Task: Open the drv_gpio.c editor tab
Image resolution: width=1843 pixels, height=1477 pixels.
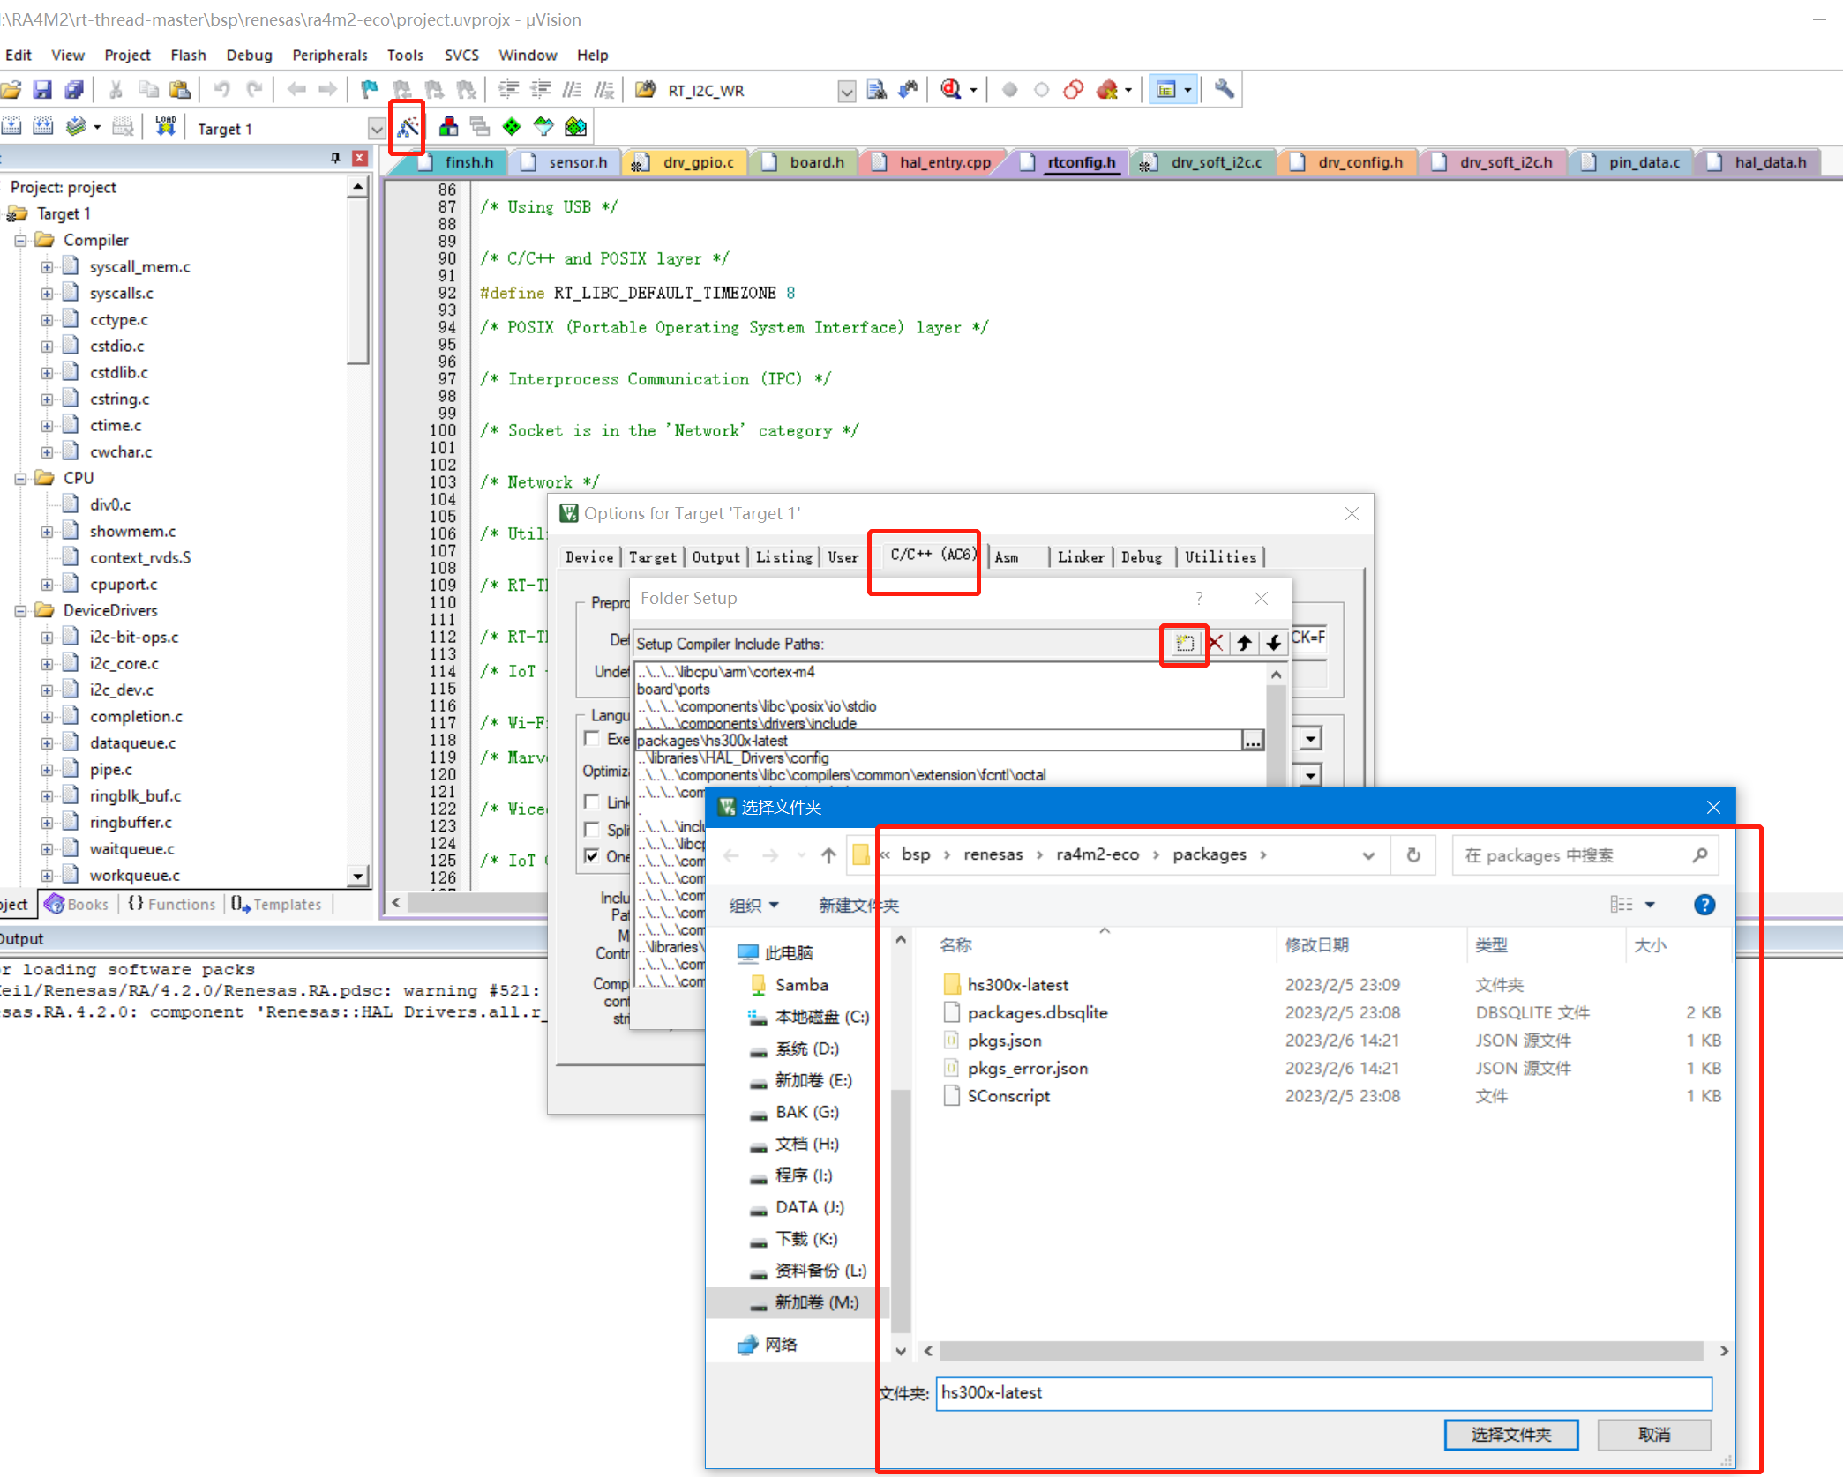Action: (x=687, y=162)
